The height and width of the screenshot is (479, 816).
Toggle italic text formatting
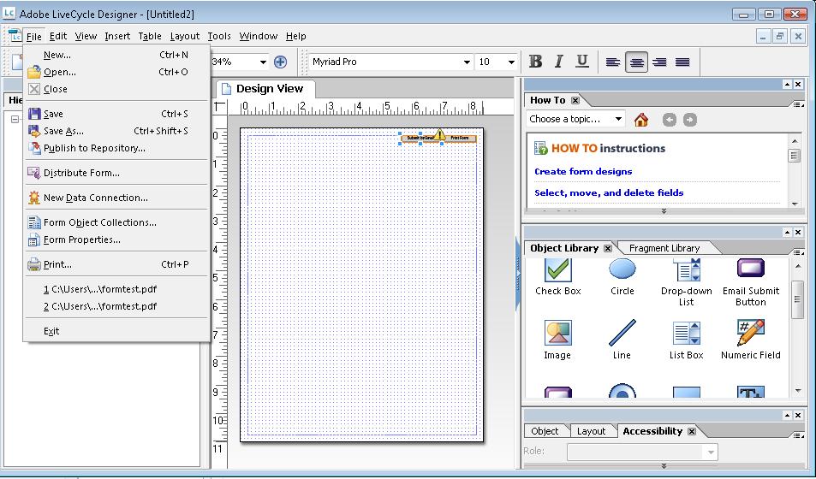[x=559, y=62]
